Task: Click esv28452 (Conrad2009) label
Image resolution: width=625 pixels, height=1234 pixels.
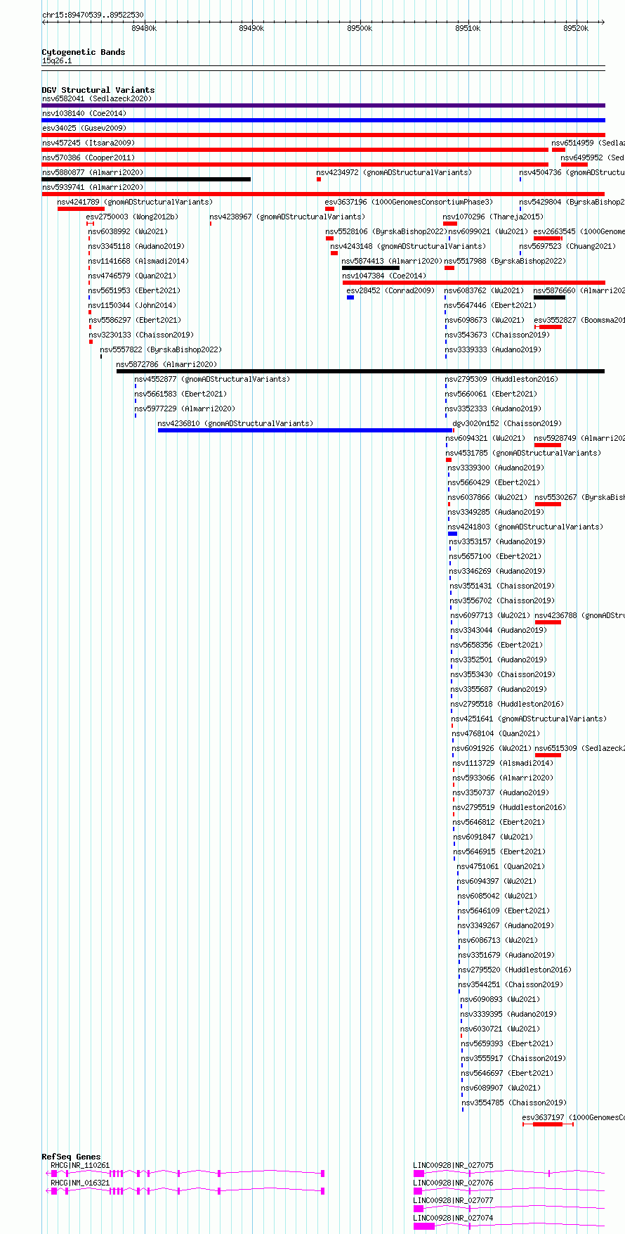Action: click(391, 290)
